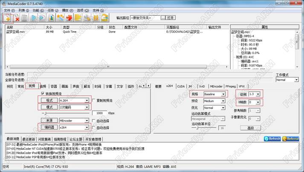Switch to the 音频 tab
The image size is (304, 172).
coord(43,86)
